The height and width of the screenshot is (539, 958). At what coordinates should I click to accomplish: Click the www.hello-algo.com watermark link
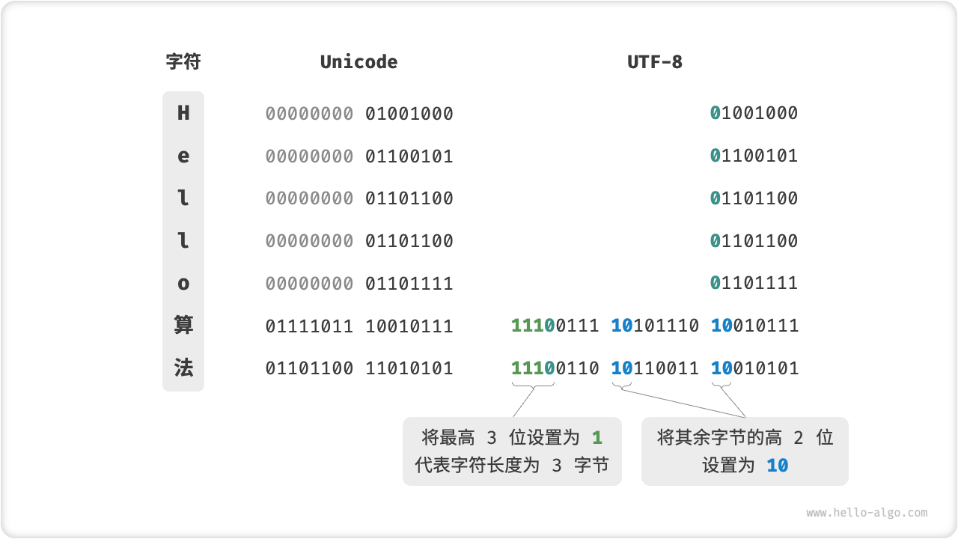pyautogui.click(x=866, y=513)
